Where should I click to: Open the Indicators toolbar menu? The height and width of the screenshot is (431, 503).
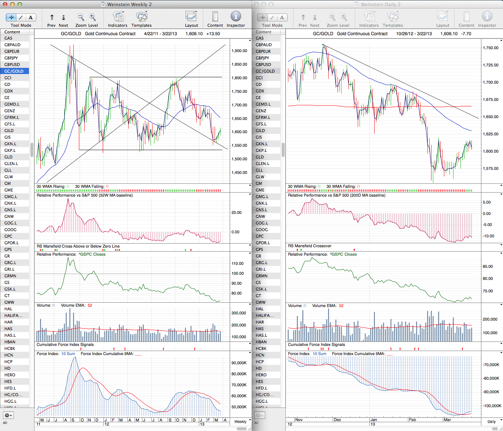tap(118, 17)
